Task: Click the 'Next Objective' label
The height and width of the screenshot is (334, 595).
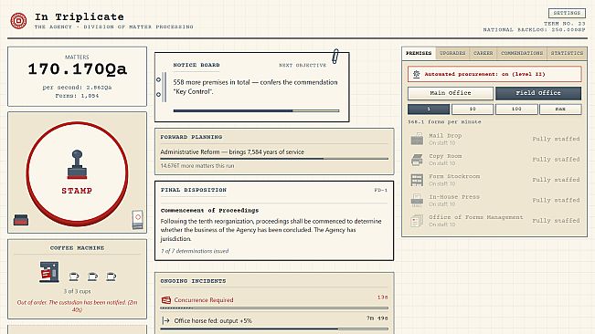Action: click(303, 65)
